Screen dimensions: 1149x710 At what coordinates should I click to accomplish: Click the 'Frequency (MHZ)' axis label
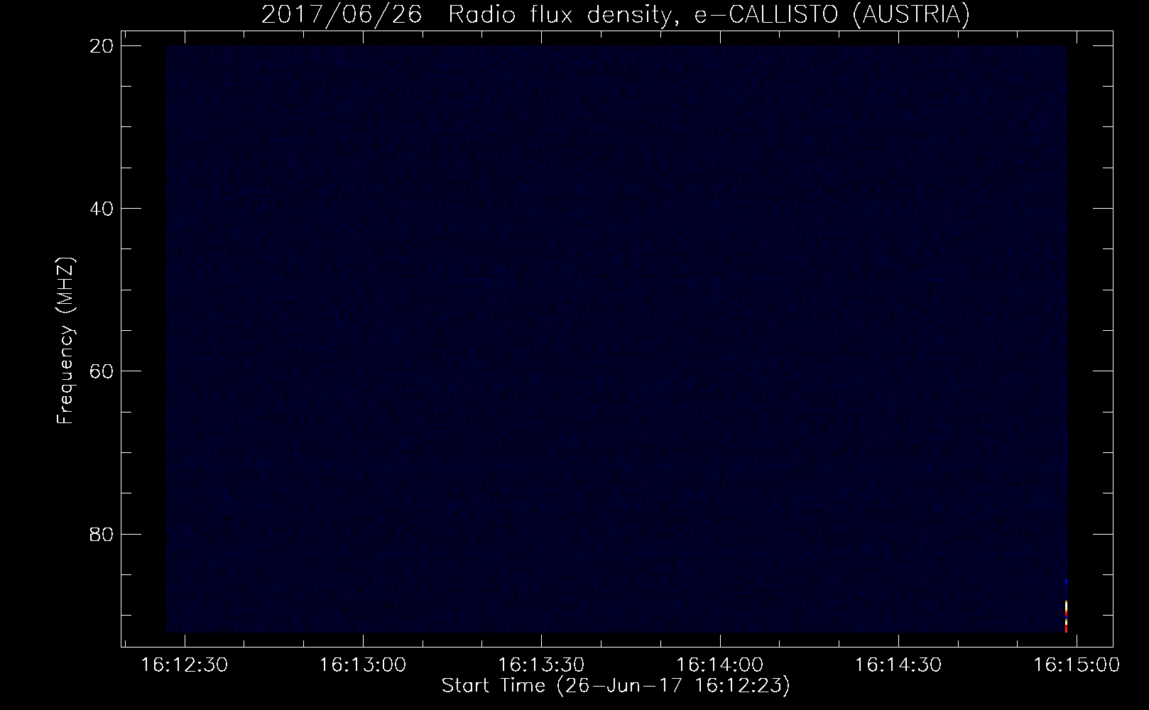(65, 341)
